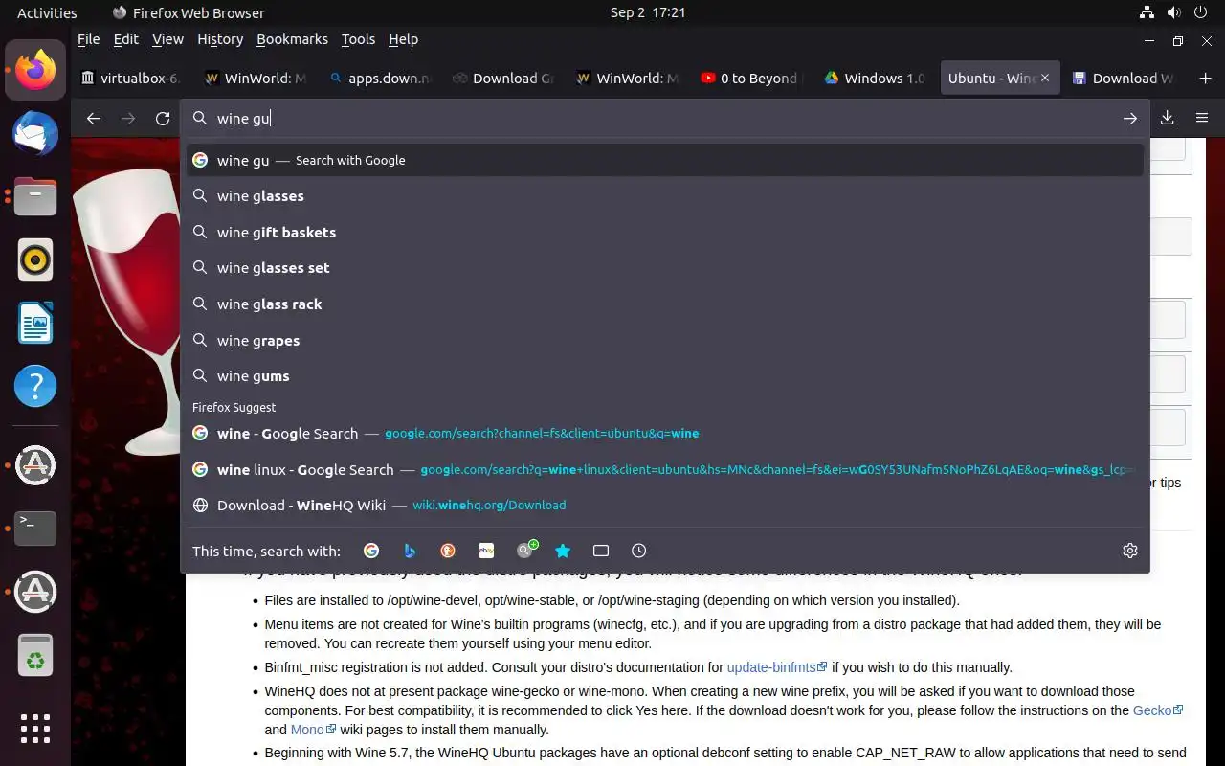Open 'Download - WineHQ Wiki' suggestion
This screenshot has height=766, width=1225.
click(x=665, y=506)
